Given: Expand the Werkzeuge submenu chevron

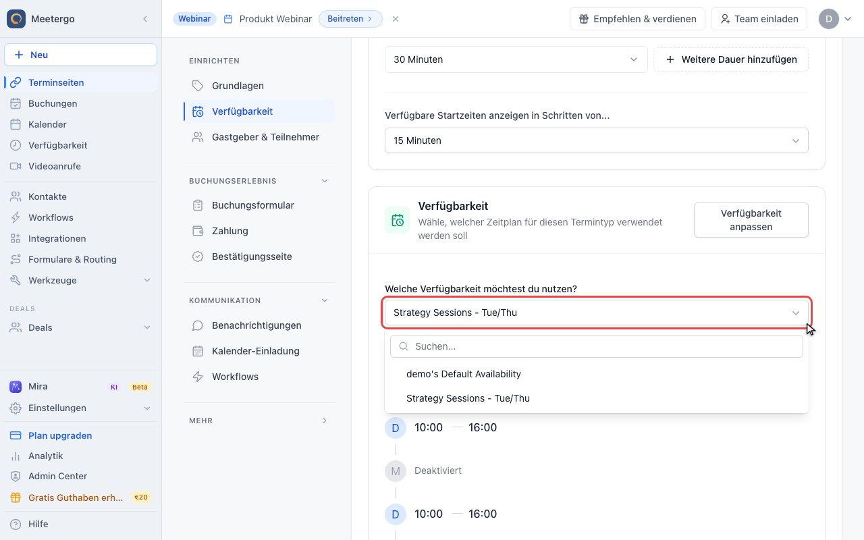Looking at the screenshot, I should pos(147,280).
